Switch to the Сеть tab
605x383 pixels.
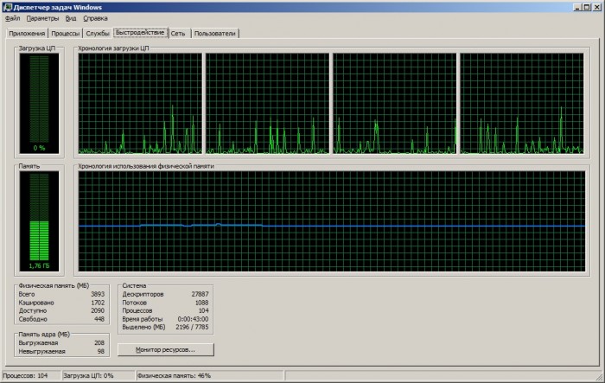point(178,34)
